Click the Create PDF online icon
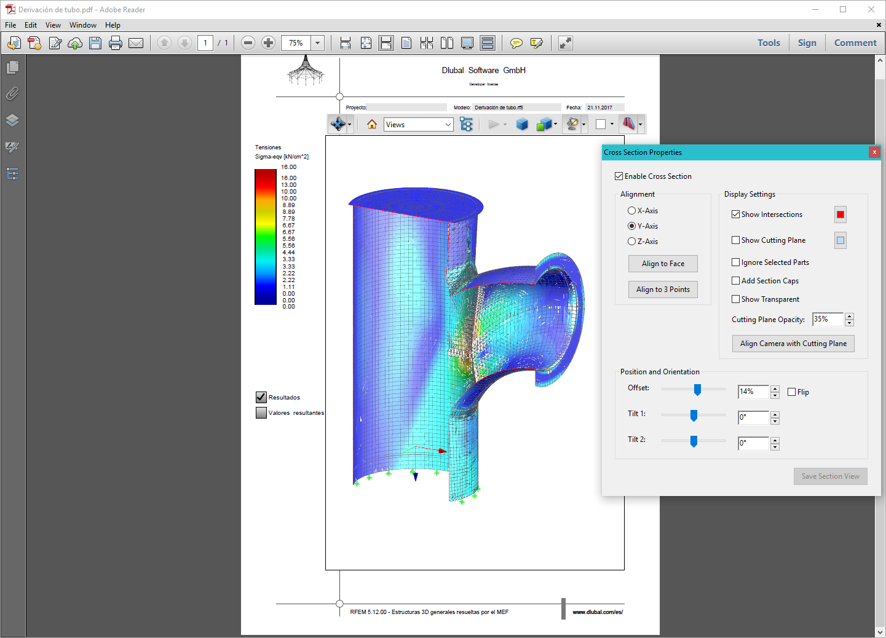The width and height of the screenshot is (886, 638). point(34,43)
